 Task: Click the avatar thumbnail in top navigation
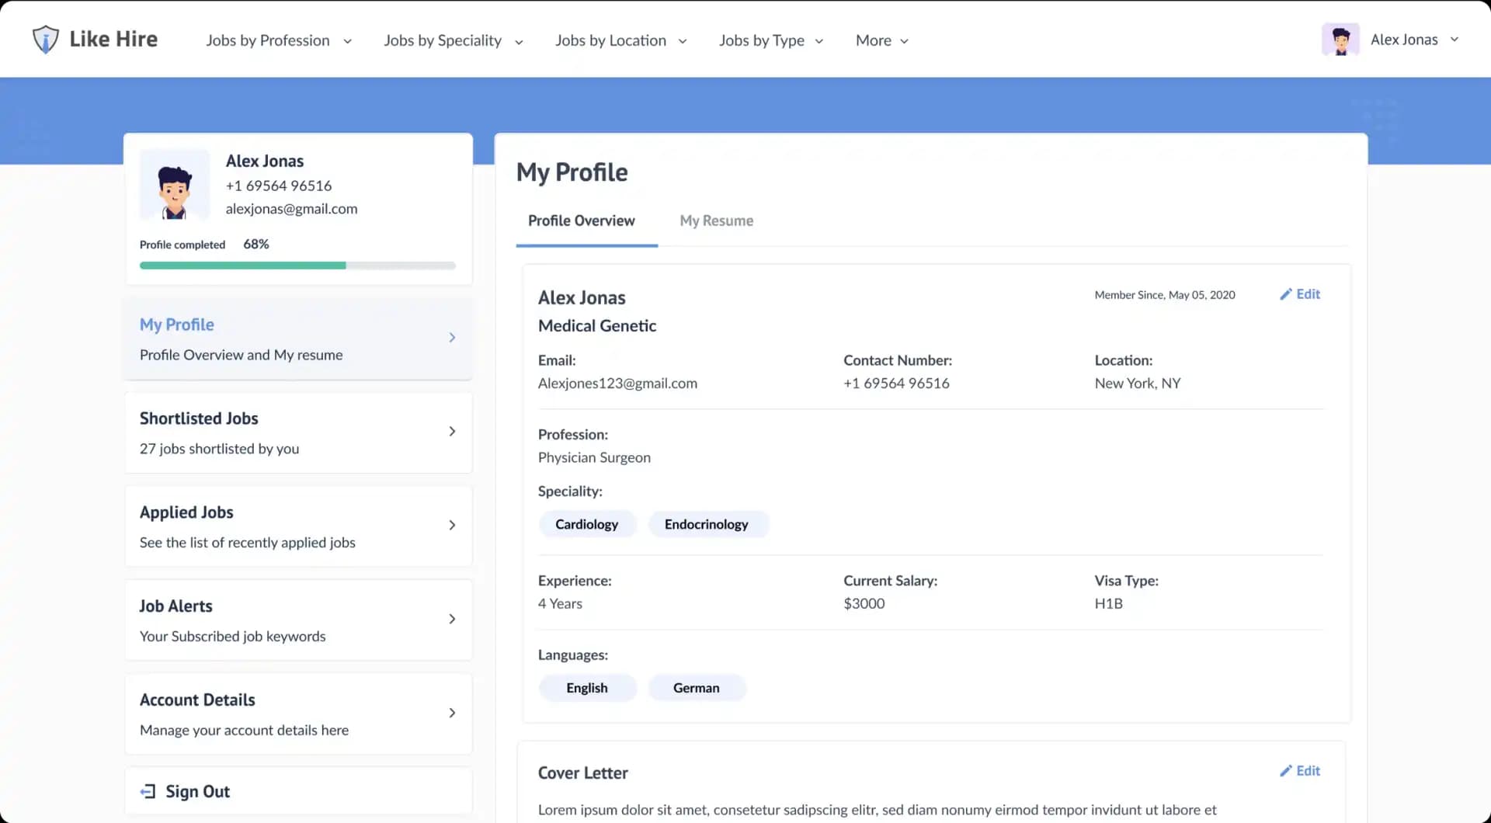[1340, 40]
